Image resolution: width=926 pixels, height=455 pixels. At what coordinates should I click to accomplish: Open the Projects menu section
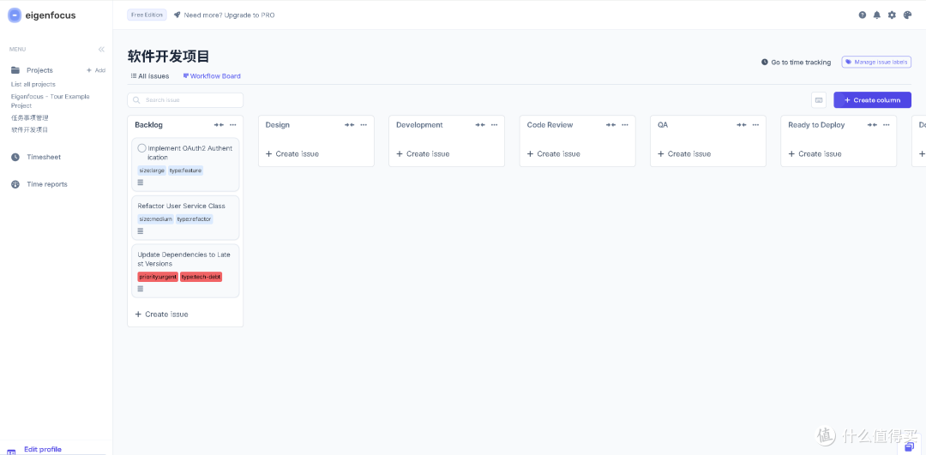tap(39, 70)
